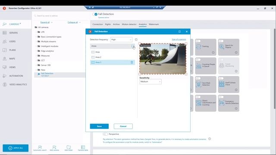The width and height of the screenshot is (276, 155).
Task: Expand the LPR folder
Action: (x=36, y=32)
